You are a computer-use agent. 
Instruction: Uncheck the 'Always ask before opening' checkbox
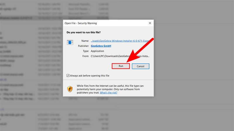(68, 76)
